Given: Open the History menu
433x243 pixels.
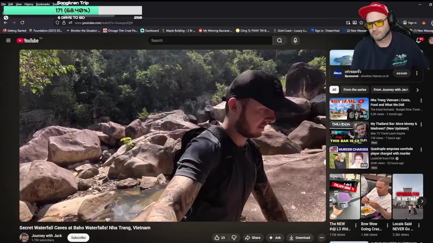Looking at the screenshot, I should 29,4.
